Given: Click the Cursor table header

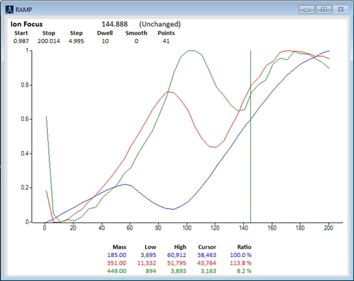Looking at the screenshot, I should pyautogui.click(x=207, y=247).
